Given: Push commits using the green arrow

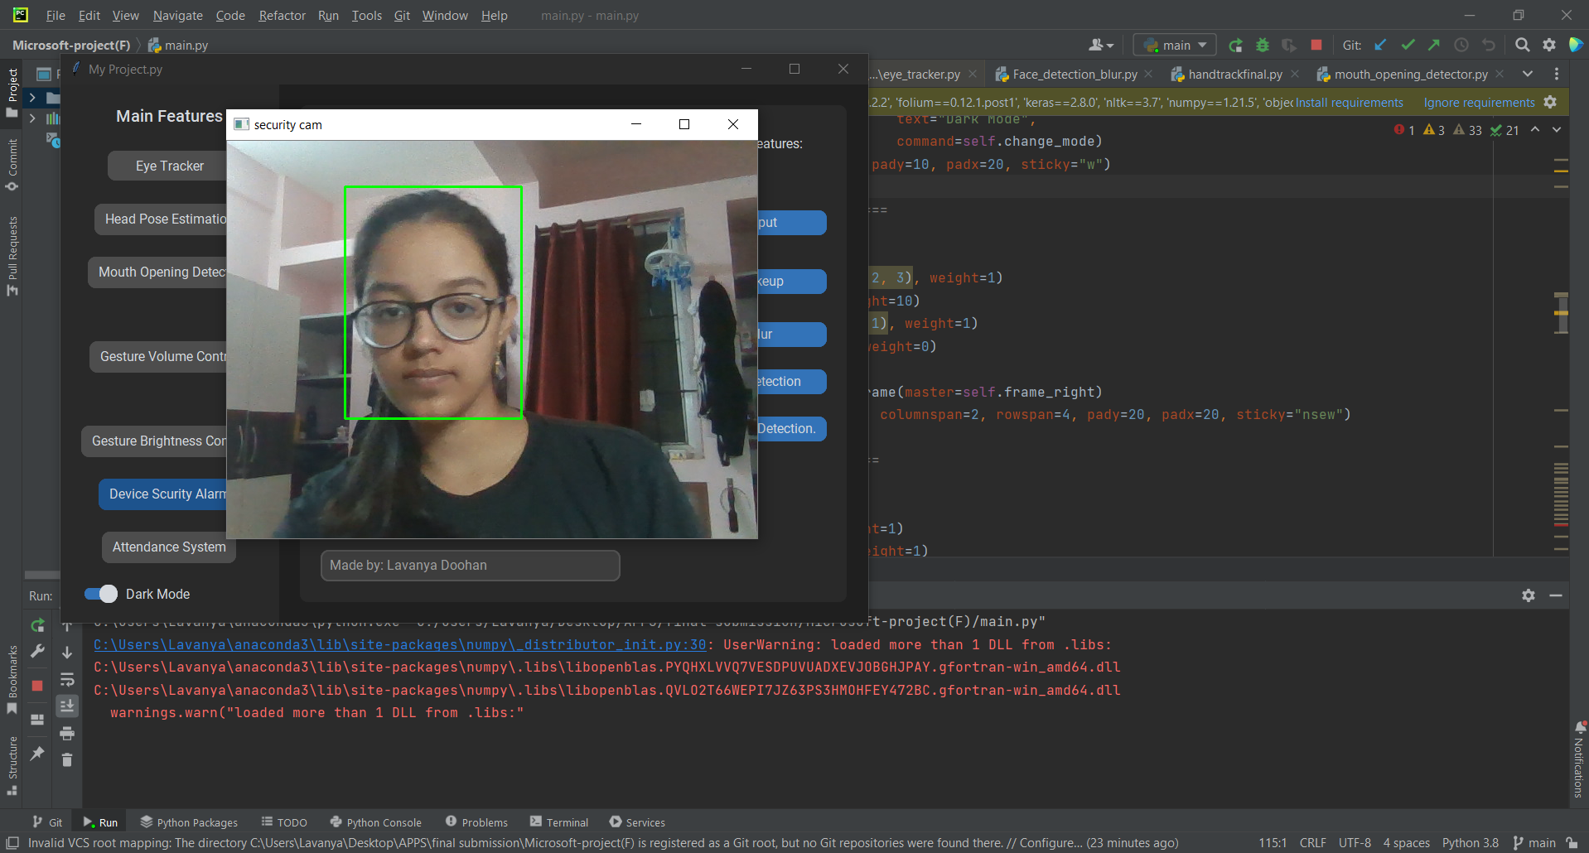Looking at the screenshot, I should 1435,45.
